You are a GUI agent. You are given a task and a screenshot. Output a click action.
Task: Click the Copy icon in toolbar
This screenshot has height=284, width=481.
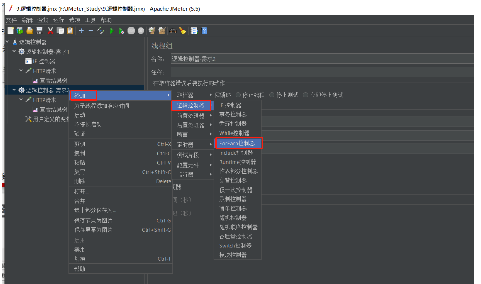point(60,31)
